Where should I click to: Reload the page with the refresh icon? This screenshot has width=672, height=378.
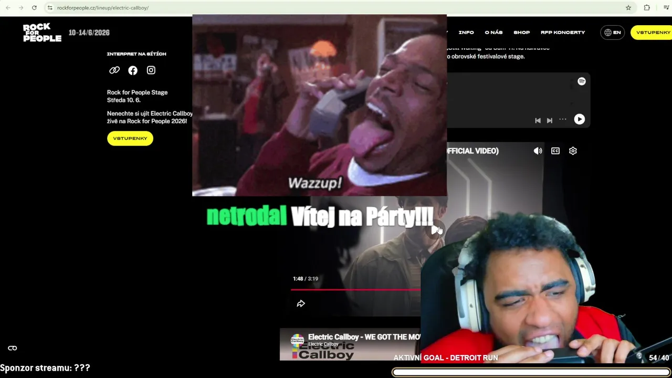(34, 8)
